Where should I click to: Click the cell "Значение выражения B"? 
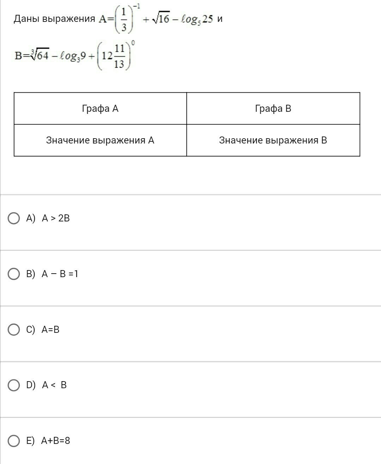(x=273, y=140)
